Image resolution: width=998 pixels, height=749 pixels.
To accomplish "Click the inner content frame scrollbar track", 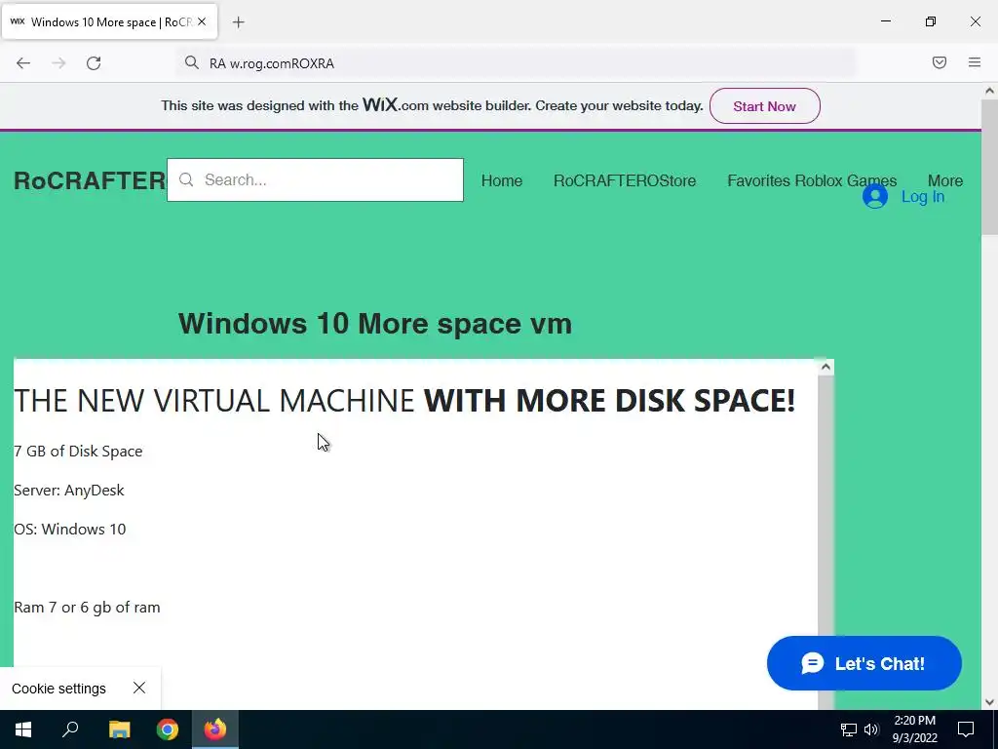I will [825, 541].
